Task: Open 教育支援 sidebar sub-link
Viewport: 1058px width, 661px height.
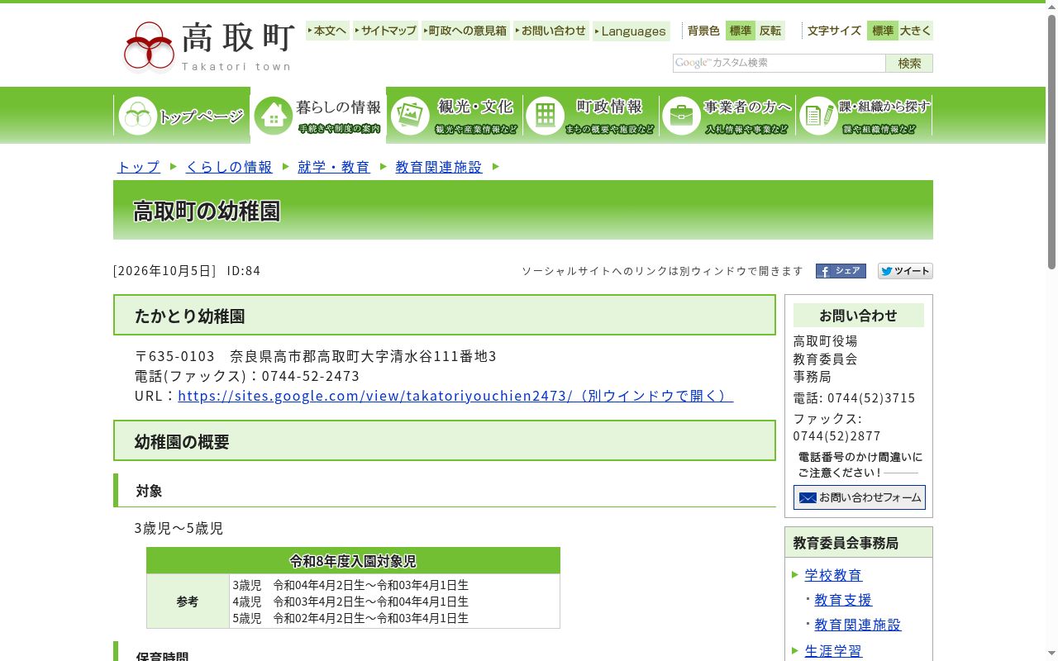Action: coord(843,600)
